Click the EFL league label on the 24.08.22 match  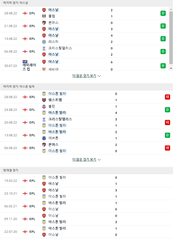click(32, 110)
